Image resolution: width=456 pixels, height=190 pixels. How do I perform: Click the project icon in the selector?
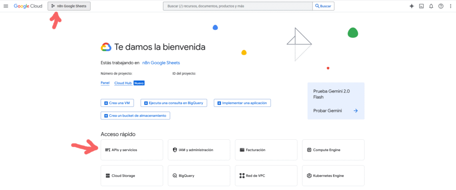[53, 6]
